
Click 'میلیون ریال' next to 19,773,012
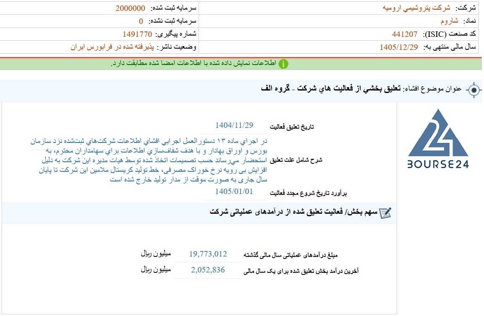tap(156, 254)
